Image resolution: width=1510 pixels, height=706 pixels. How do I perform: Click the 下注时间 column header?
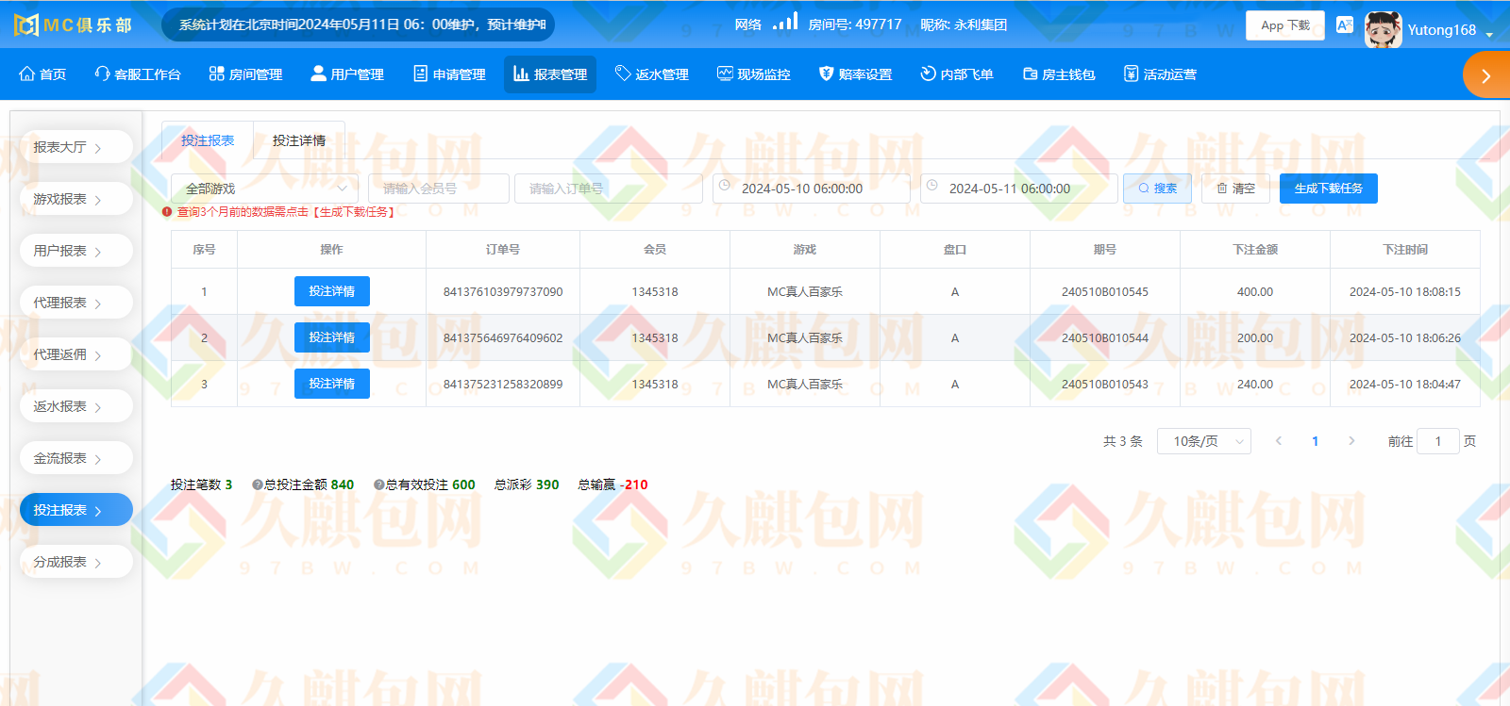(1405, 250)
